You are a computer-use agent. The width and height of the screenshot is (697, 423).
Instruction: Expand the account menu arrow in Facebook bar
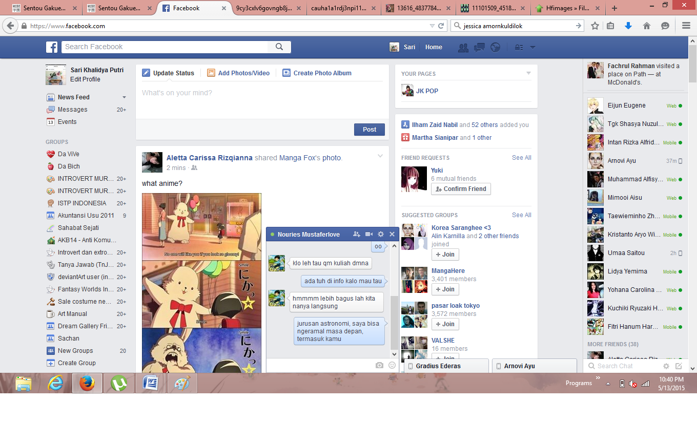532,47
